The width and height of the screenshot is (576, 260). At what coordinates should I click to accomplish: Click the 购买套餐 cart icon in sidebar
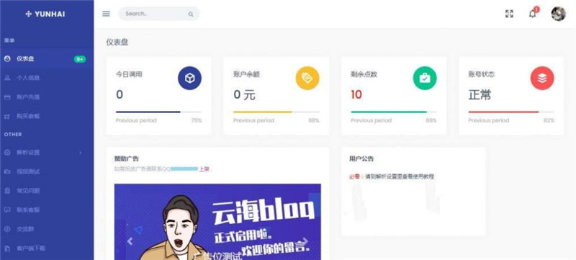coord(7,117)
